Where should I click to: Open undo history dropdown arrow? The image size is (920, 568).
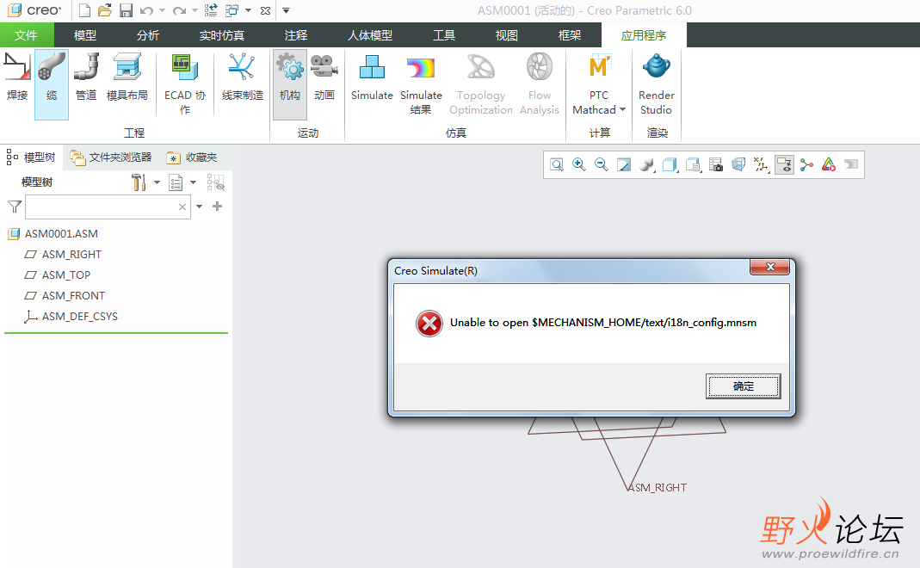[x=162, y=10]
